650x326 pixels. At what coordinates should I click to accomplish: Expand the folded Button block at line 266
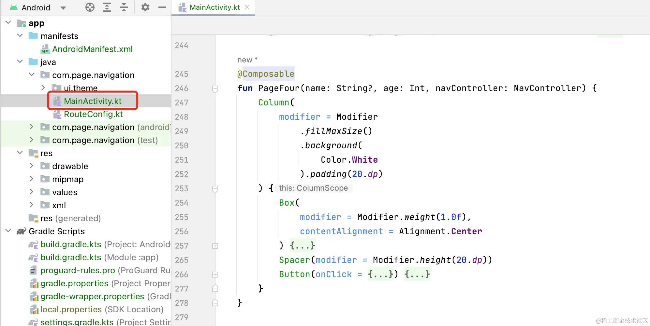215,275
